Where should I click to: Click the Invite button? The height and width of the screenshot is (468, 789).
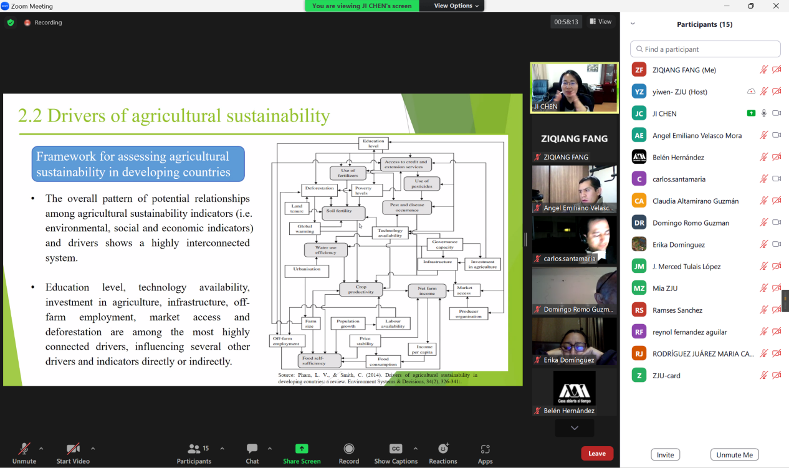[665, 455]
